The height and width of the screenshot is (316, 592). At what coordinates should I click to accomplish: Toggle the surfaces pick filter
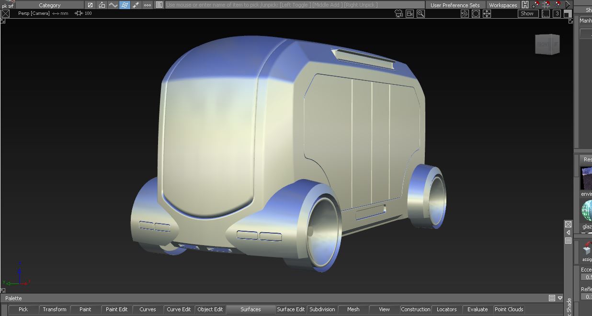click(x=125, y=5)
